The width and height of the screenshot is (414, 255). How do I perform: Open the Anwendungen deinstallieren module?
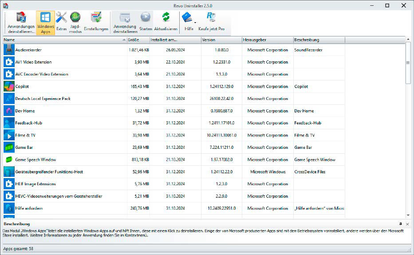21,23
